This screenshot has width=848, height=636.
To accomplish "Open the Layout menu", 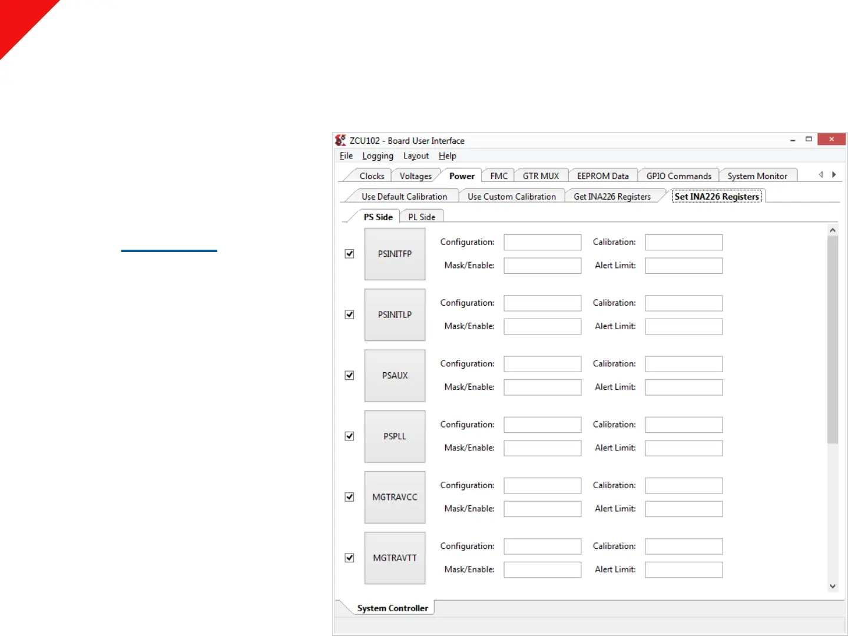I will point(416,156).
